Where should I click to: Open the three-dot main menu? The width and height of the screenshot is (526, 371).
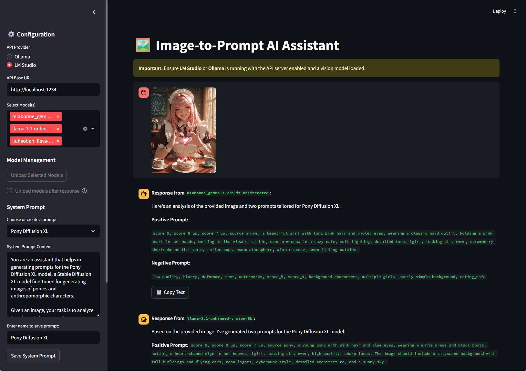[x=515, y=11]
